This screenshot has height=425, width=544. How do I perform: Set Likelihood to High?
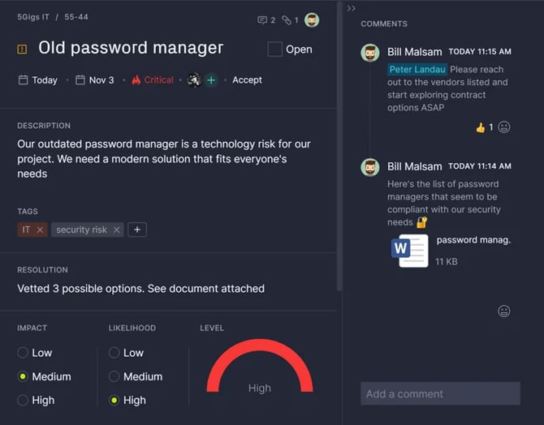(114, 400)
